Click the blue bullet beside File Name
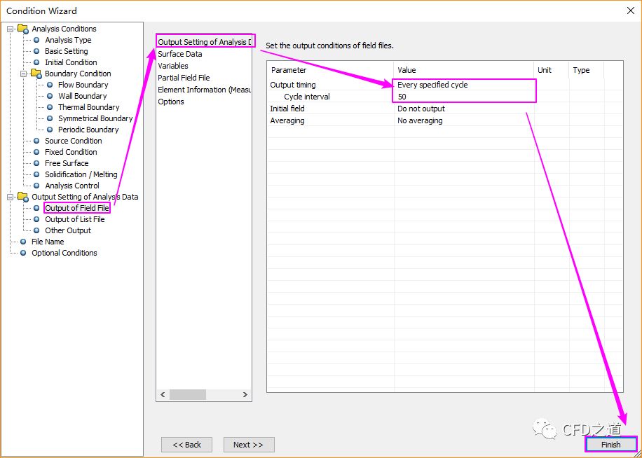 [x=23, y=242]
